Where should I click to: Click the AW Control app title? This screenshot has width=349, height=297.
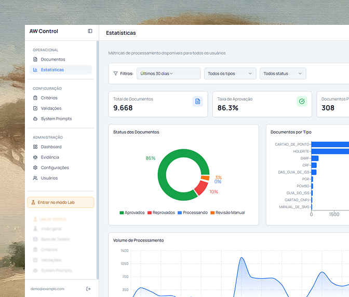(x=44, y=31)
